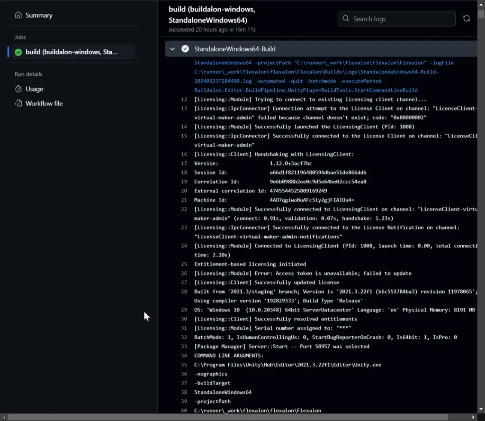Click the Workflow file code icon
Image resolution: width=485 pixels, height=421 pixels.
(x=18, y=103)
